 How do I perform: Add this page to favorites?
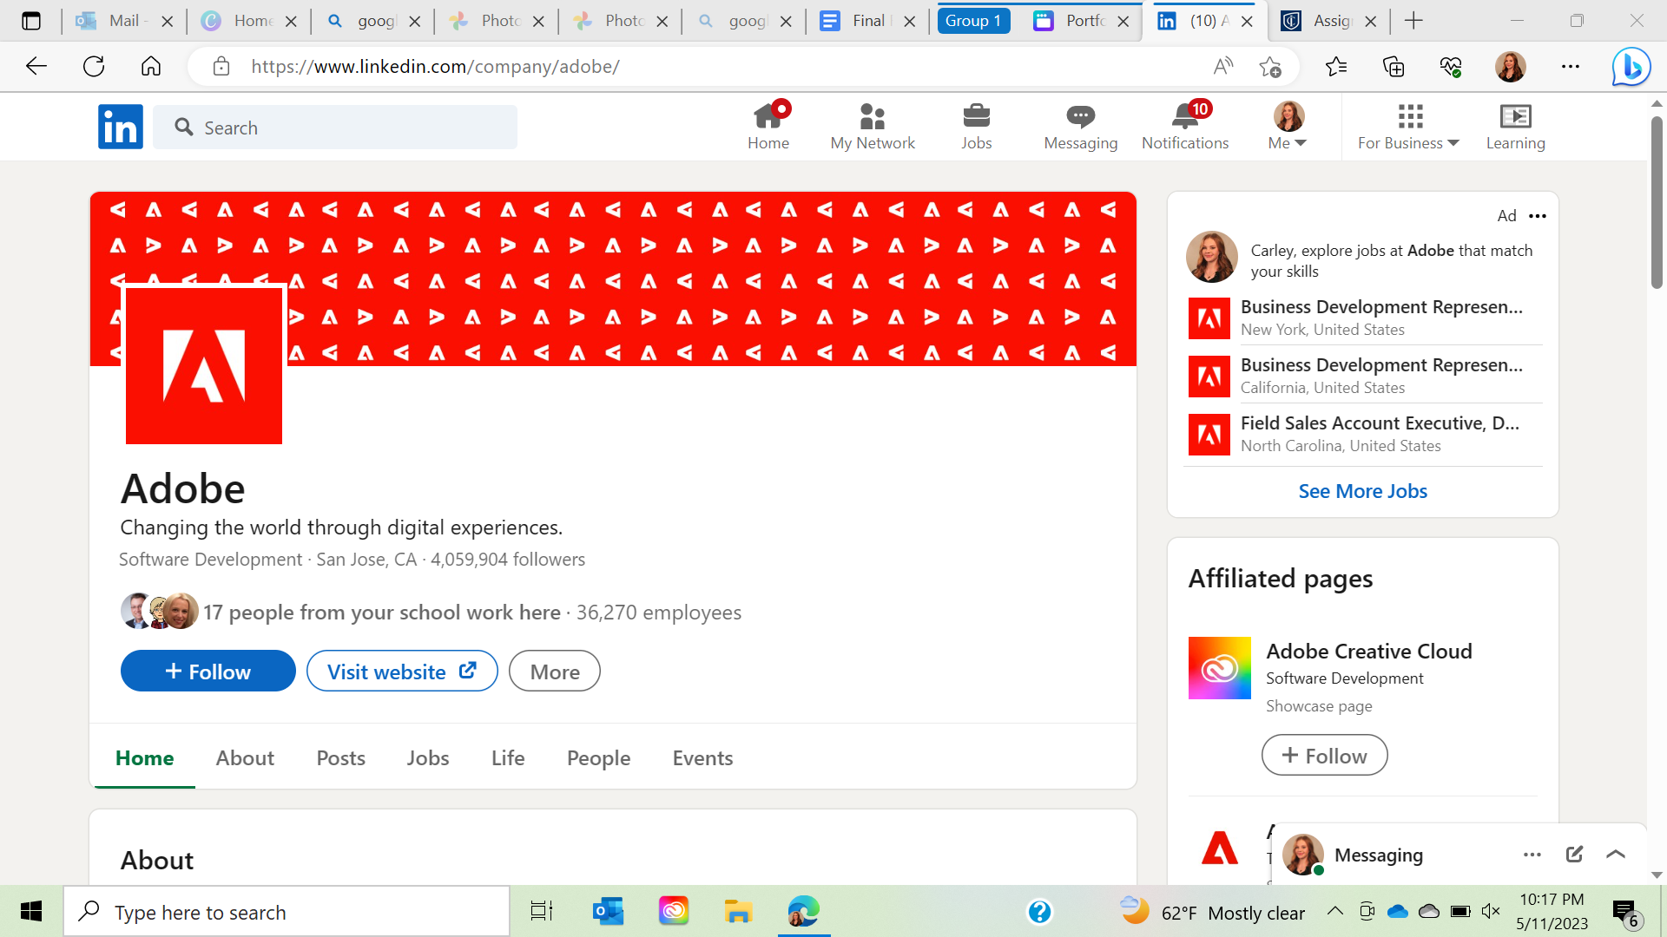point(1270,66)
